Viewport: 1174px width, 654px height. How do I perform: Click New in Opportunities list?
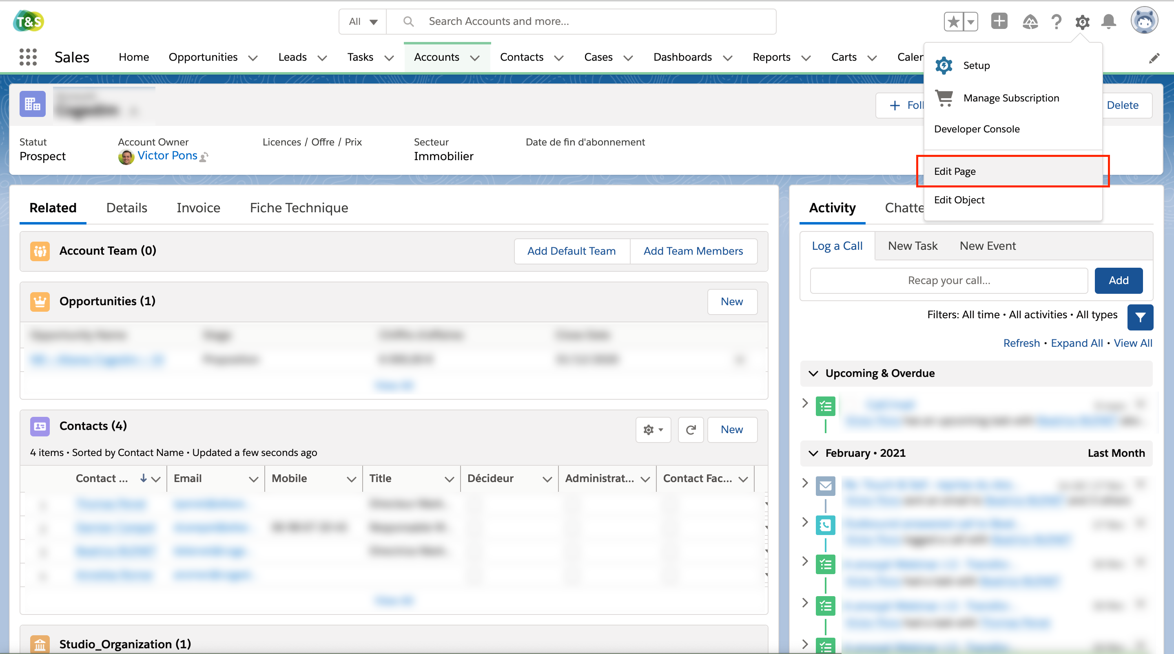point(732,301)
